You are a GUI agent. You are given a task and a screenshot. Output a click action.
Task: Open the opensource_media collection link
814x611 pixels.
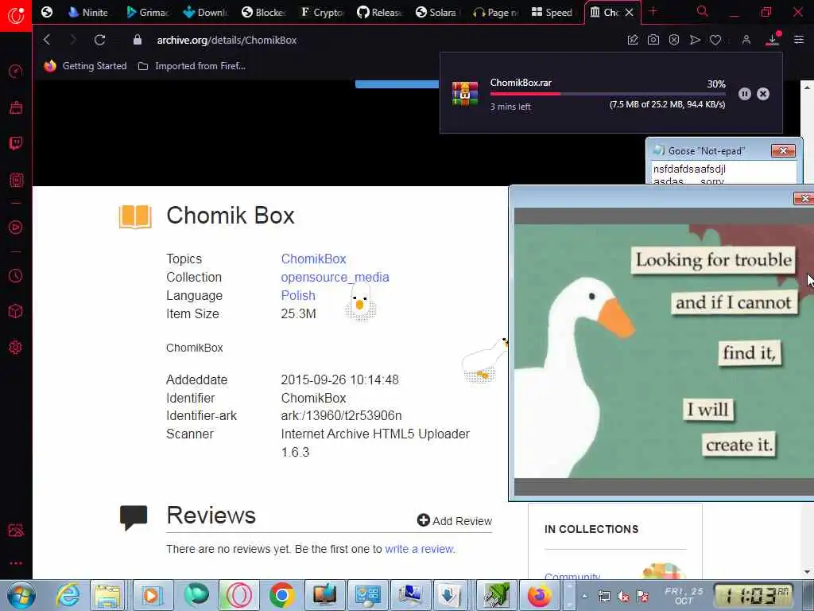[335, 277]
